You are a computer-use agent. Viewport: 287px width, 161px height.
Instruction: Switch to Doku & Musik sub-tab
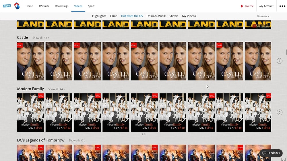tap(156, 16)
